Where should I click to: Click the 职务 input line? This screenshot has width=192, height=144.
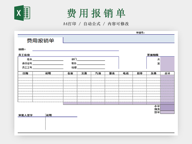91,63
